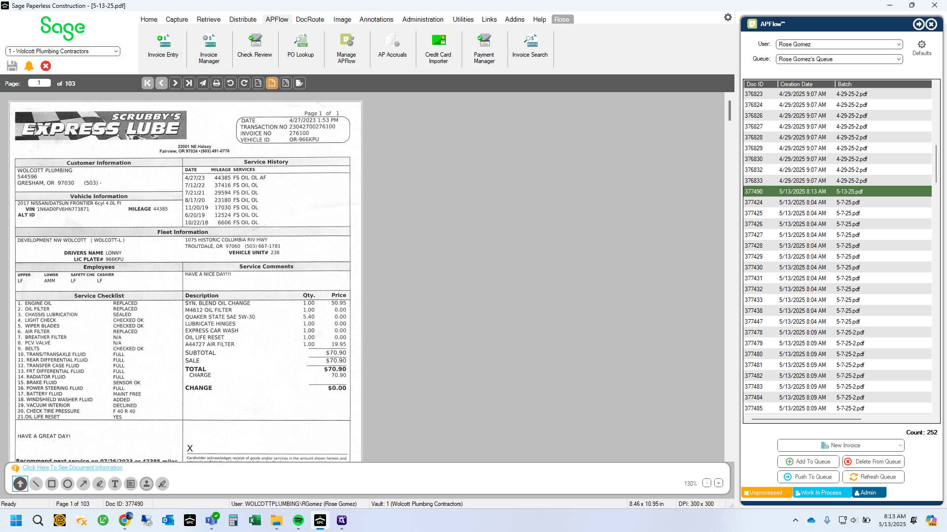Switch to the DocRoute tab
947x532 pixels.
coord(310,19)
